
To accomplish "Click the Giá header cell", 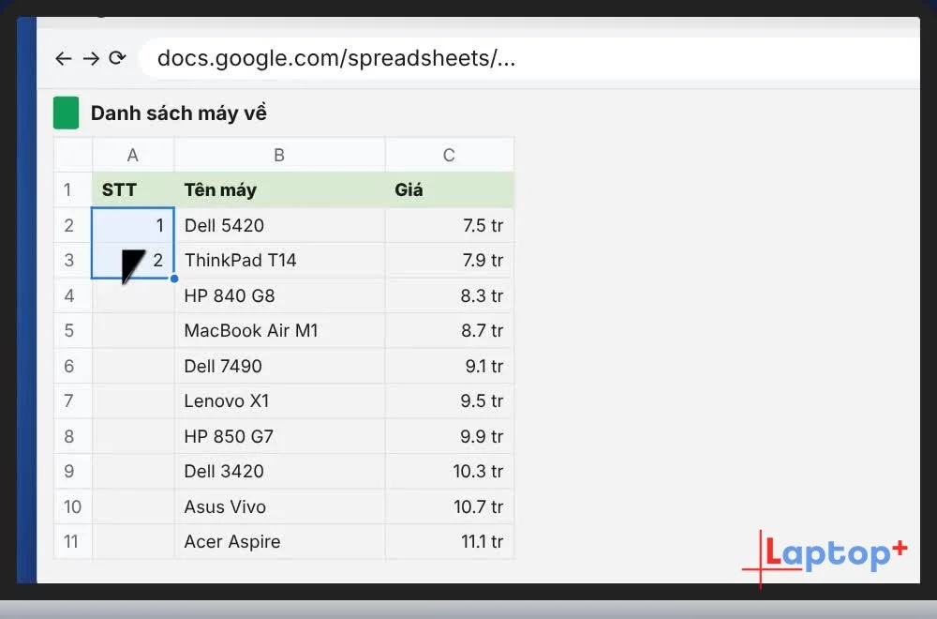I will pyautogui.click(x=450, y=189).
